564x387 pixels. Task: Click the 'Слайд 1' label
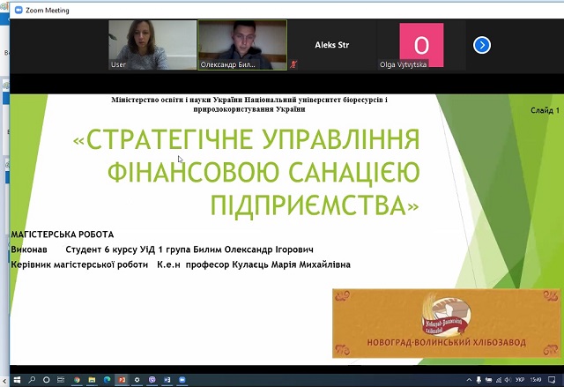click(x=545, y=110)
